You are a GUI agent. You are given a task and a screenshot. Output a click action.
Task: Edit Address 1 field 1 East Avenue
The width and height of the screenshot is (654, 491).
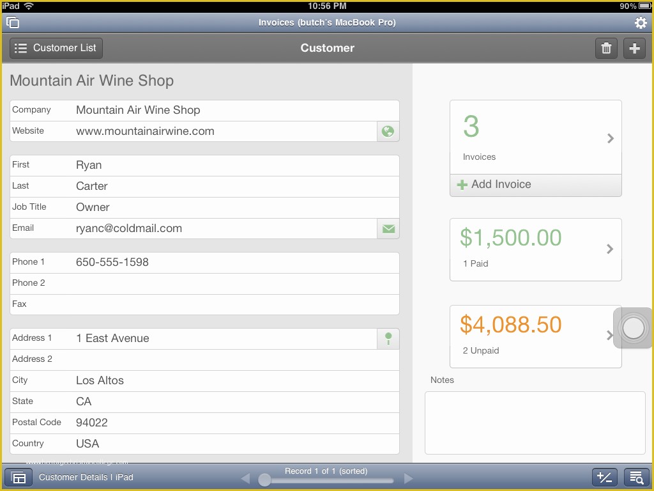[194, 339]
